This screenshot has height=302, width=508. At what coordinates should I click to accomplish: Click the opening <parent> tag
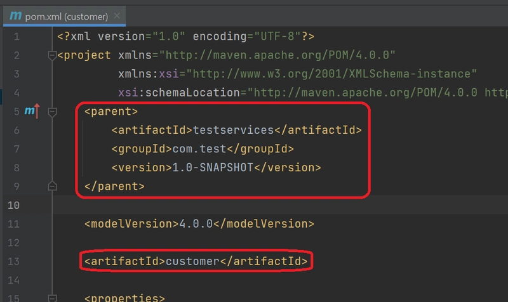click(x=111, y=112)
